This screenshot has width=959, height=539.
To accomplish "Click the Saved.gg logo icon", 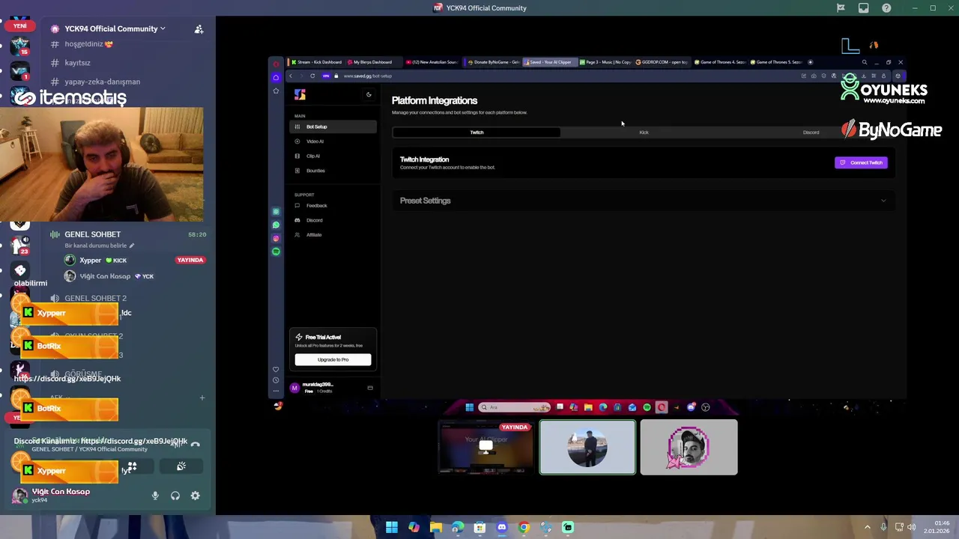I will pos(300,94).
